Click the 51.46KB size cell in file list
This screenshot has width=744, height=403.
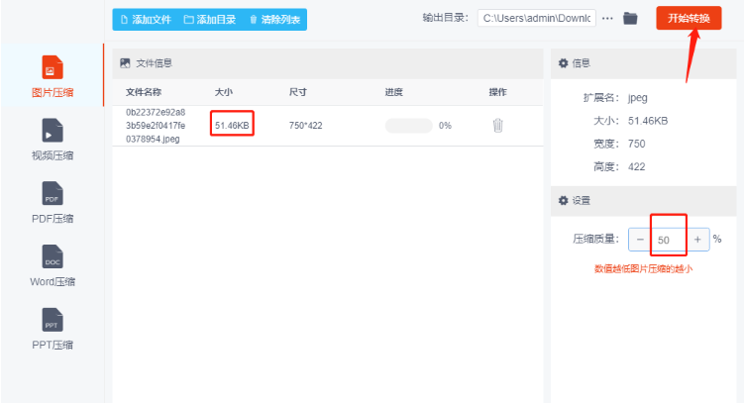(232, 126)
